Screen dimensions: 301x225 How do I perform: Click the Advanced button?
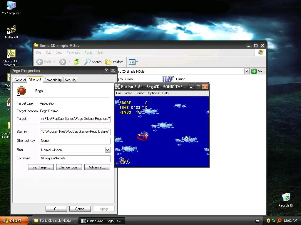(x=97, y=167)
